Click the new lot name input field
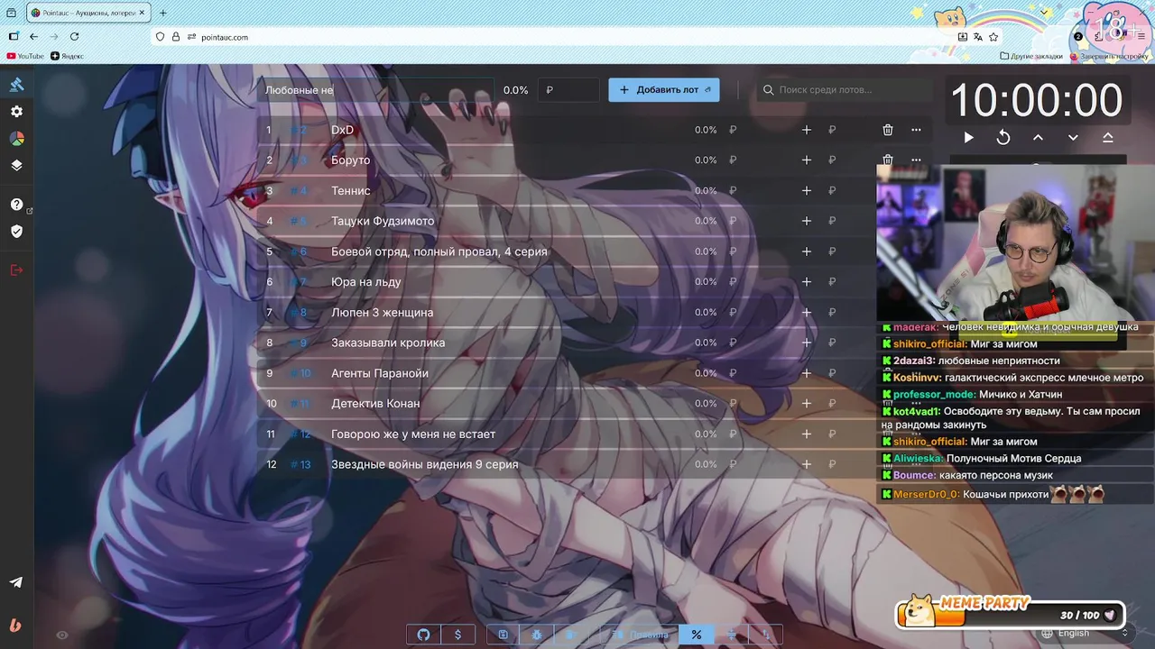1155x649 pixels. coord(375,90)
